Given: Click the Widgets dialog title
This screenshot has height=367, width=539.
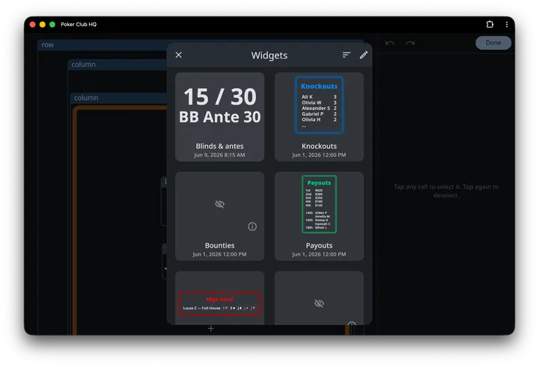Looking at the screenshot, I should [x=269, y=55].
